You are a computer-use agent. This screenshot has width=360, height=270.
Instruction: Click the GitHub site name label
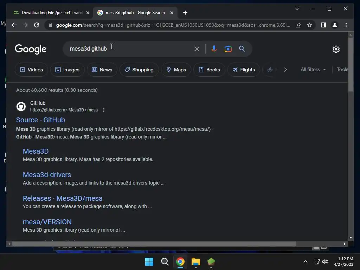tap(38, 103)
